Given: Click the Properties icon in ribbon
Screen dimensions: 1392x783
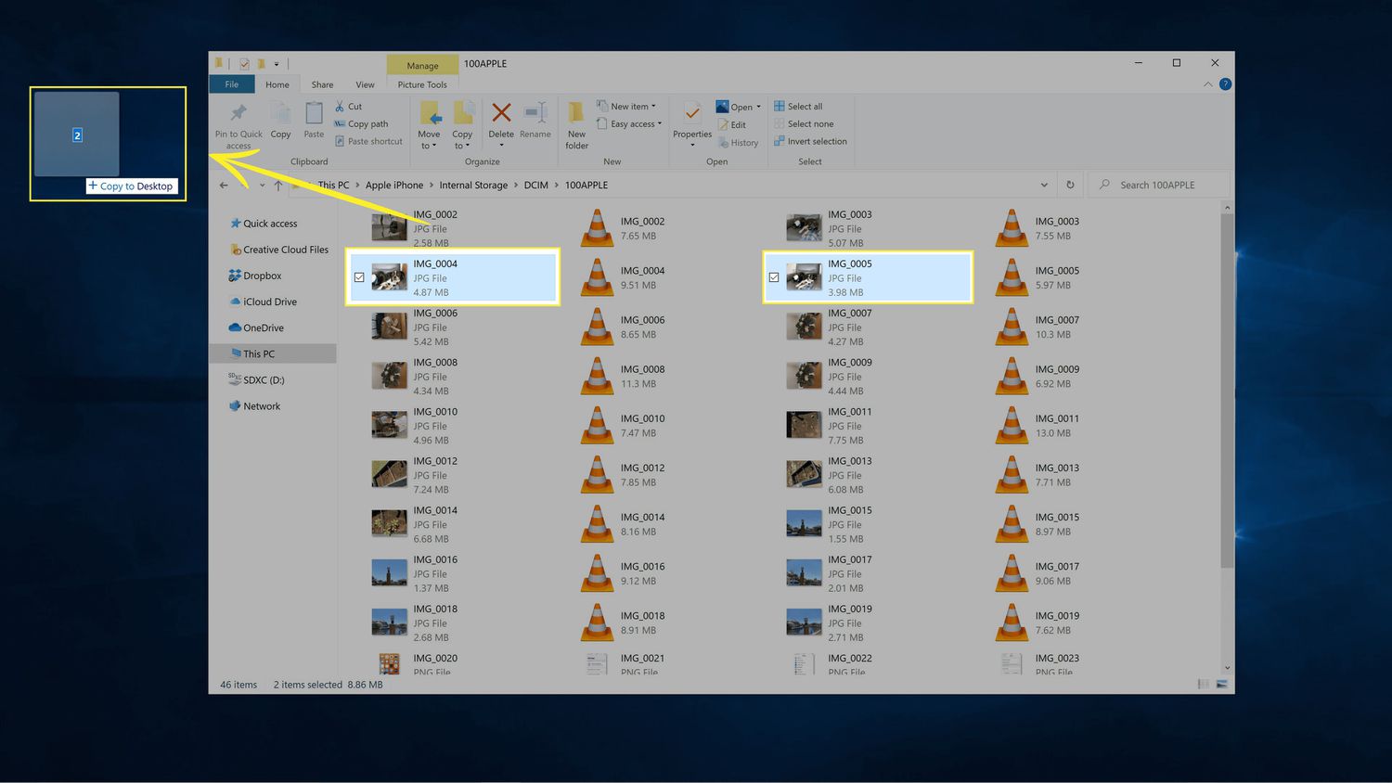Looking at the screenshot, I should pyautogui.click(x=692, y=114).
